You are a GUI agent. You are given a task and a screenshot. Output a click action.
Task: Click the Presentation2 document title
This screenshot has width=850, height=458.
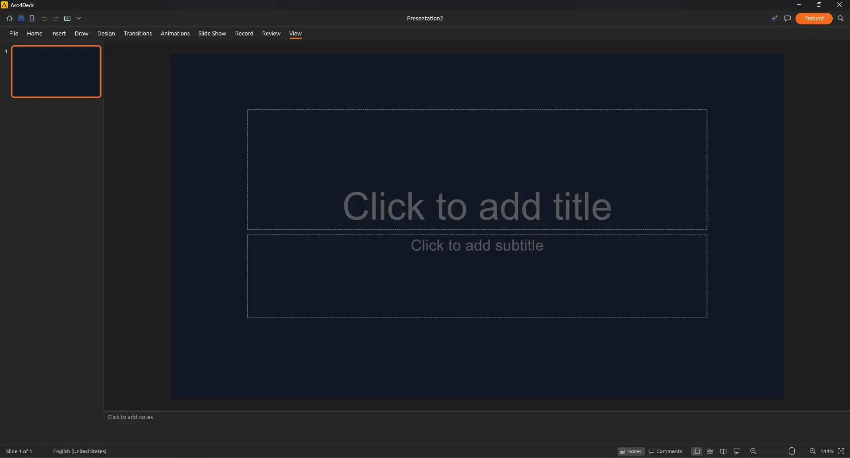425,19
